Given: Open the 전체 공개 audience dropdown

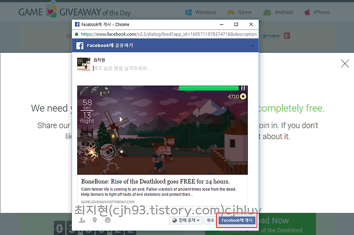Looking at the screenshot, I should coord(185,220).
